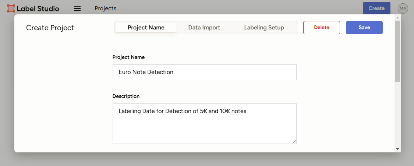
Task: Open the Labeling Setup tab
Action: (264, 28)
